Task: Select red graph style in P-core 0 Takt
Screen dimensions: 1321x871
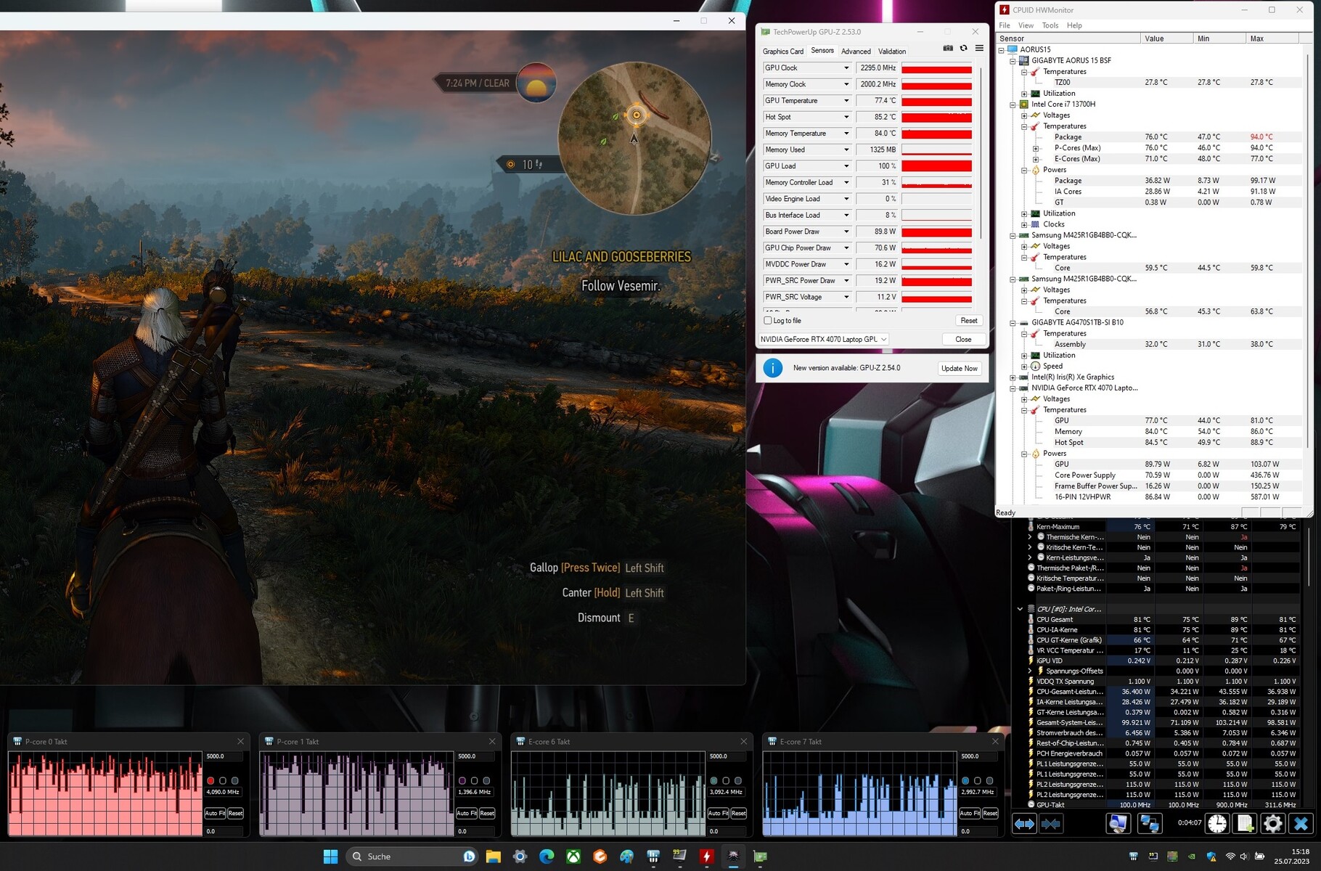Action: (210, 781)
